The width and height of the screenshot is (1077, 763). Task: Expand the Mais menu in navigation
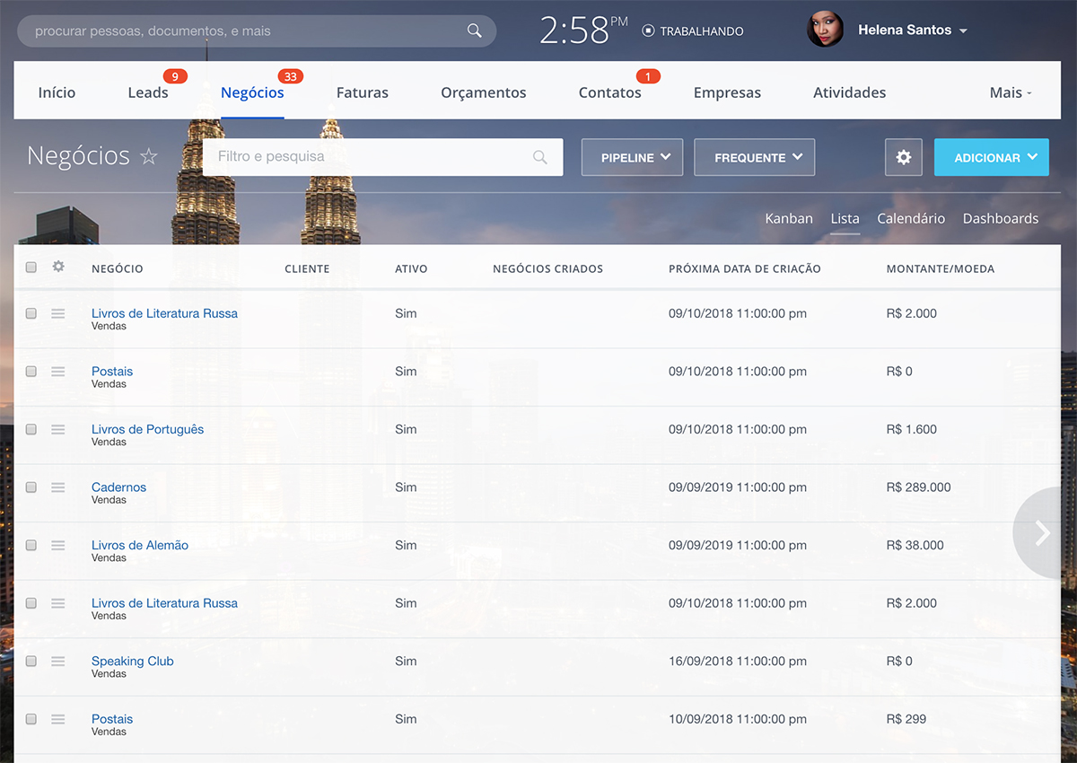[x=1011, y=92]
